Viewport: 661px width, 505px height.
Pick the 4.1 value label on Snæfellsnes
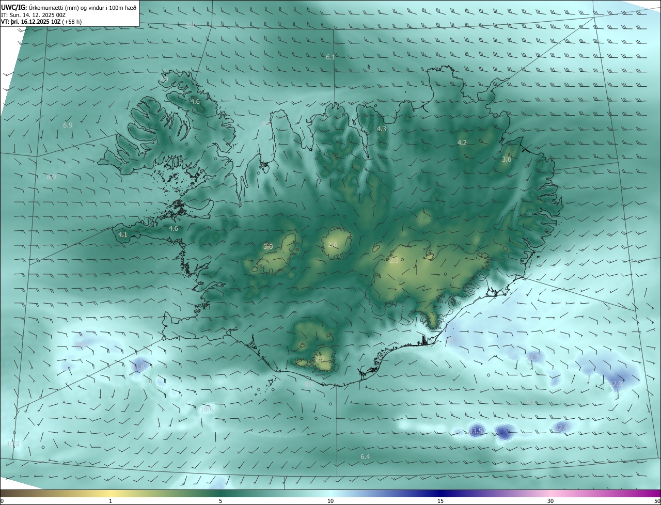pyautogui.click(x=123, y=235)
